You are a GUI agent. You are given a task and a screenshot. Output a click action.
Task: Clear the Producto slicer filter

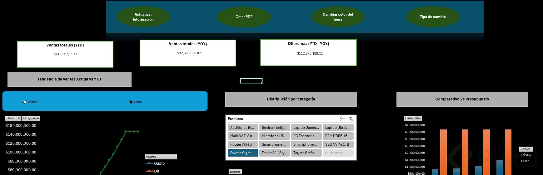click(351, 119)
